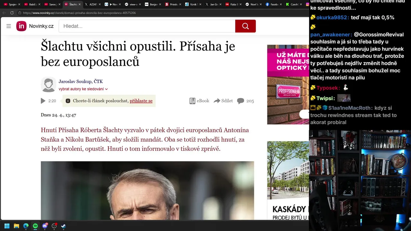411x231 pixels.
Task: Close the 'Babiš' YouTube tab
Action: 39,4
